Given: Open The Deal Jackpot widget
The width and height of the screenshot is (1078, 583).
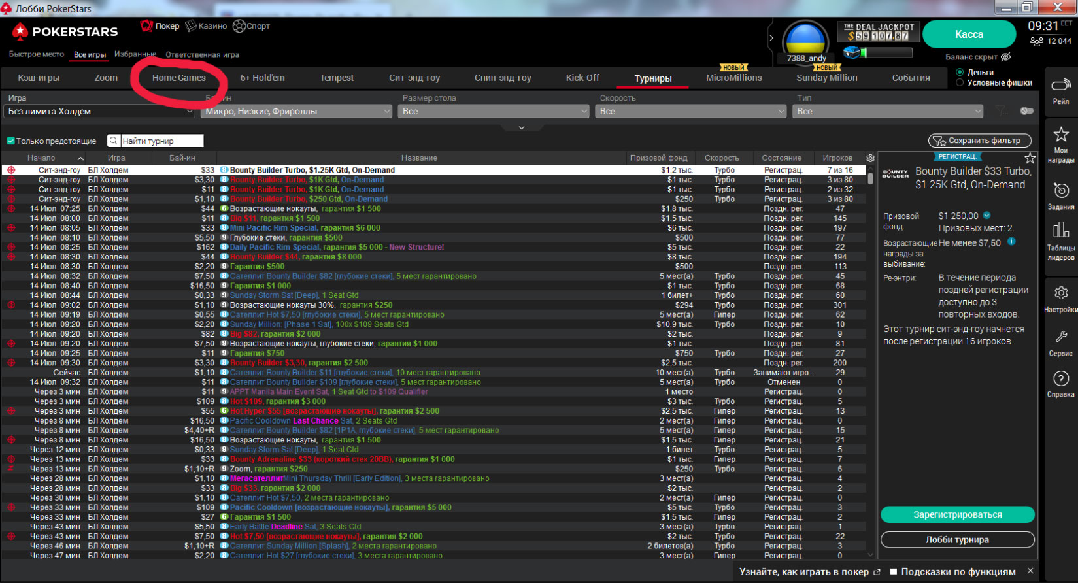Looking at the screenshot, I should [879, 32].
